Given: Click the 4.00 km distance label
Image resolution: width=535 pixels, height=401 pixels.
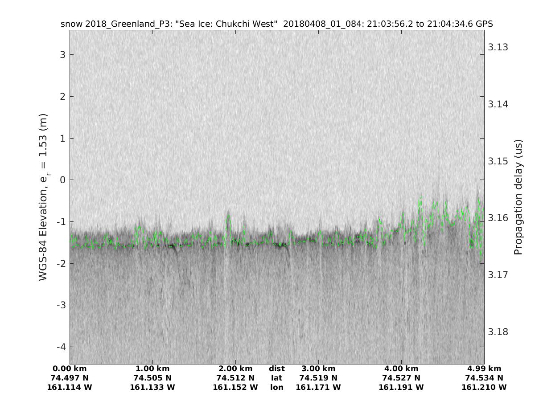Looking at the screenshot, I should pyautogui.click(x=401, y=369).
